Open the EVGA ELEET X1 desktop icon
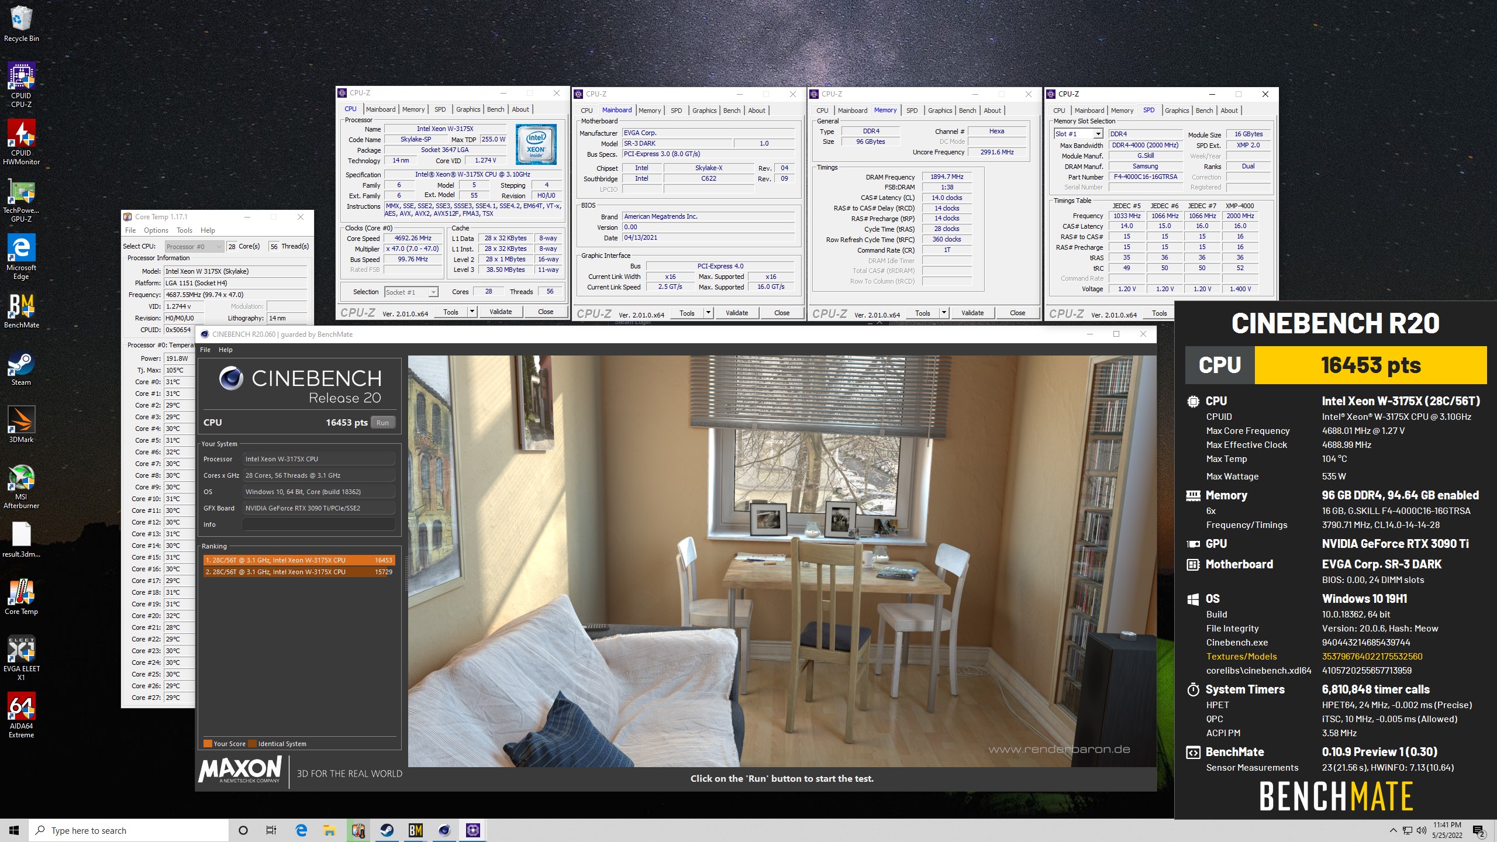 point(21,658)
